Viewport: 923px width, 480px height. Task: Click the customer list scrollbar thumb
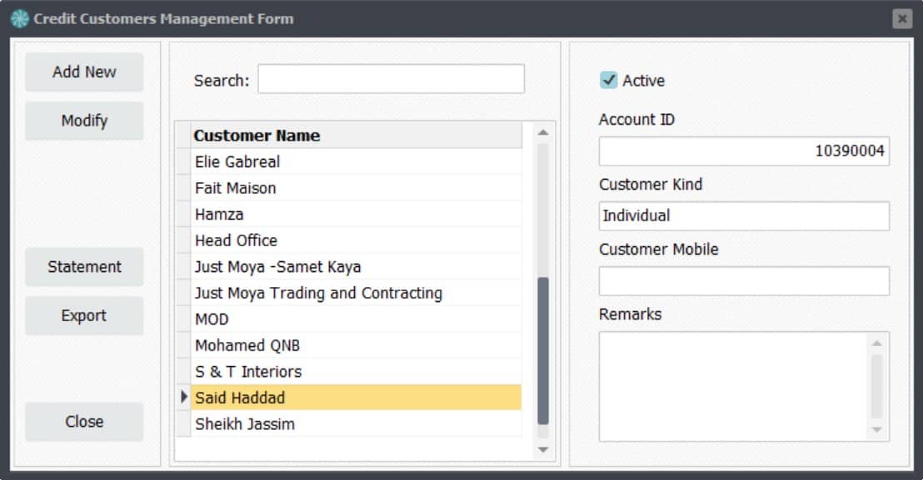tap(543, 351)
